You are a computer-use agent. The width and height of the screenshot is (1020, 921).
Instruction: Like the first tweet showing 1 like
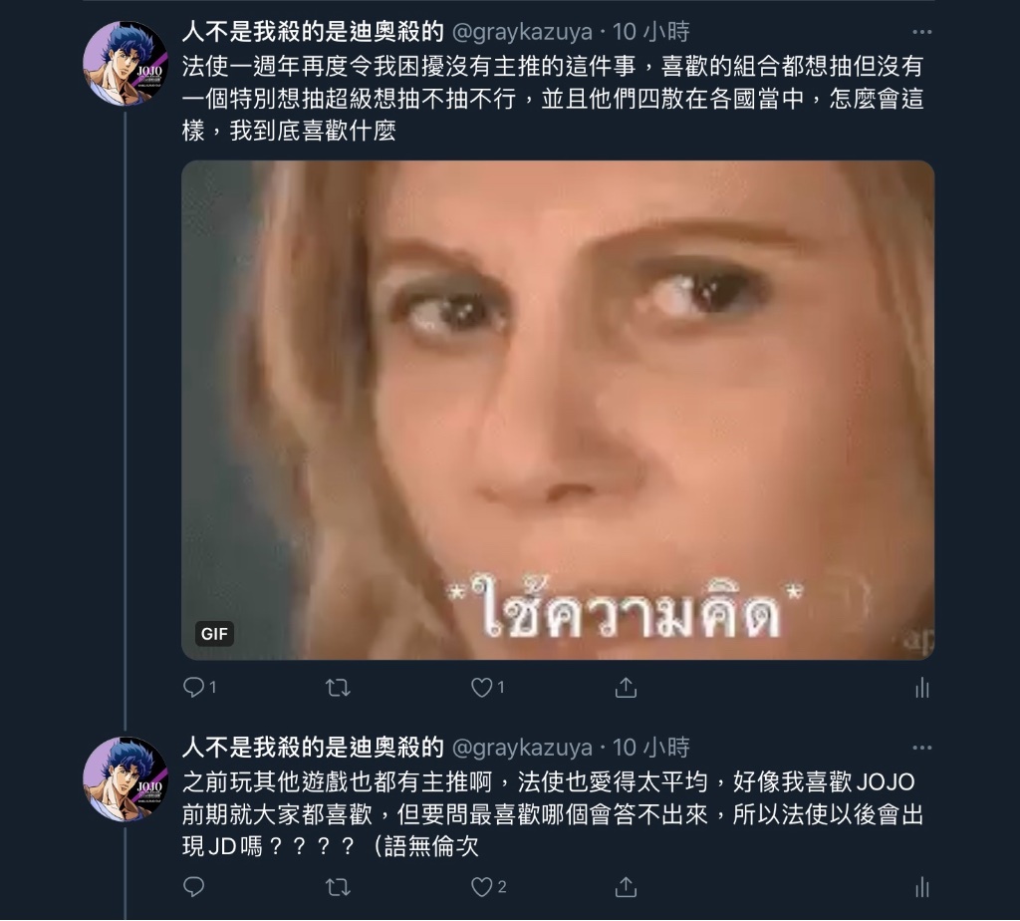pyautogui.click(x=481, y=687)
